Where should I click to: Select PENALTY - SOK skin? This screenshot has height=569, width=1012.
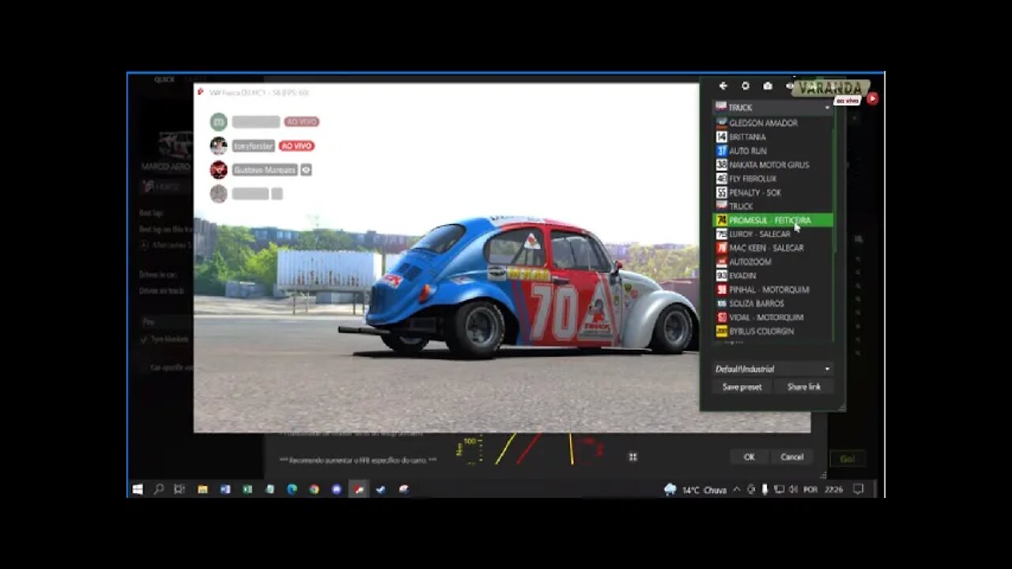(x=773, y=193)
